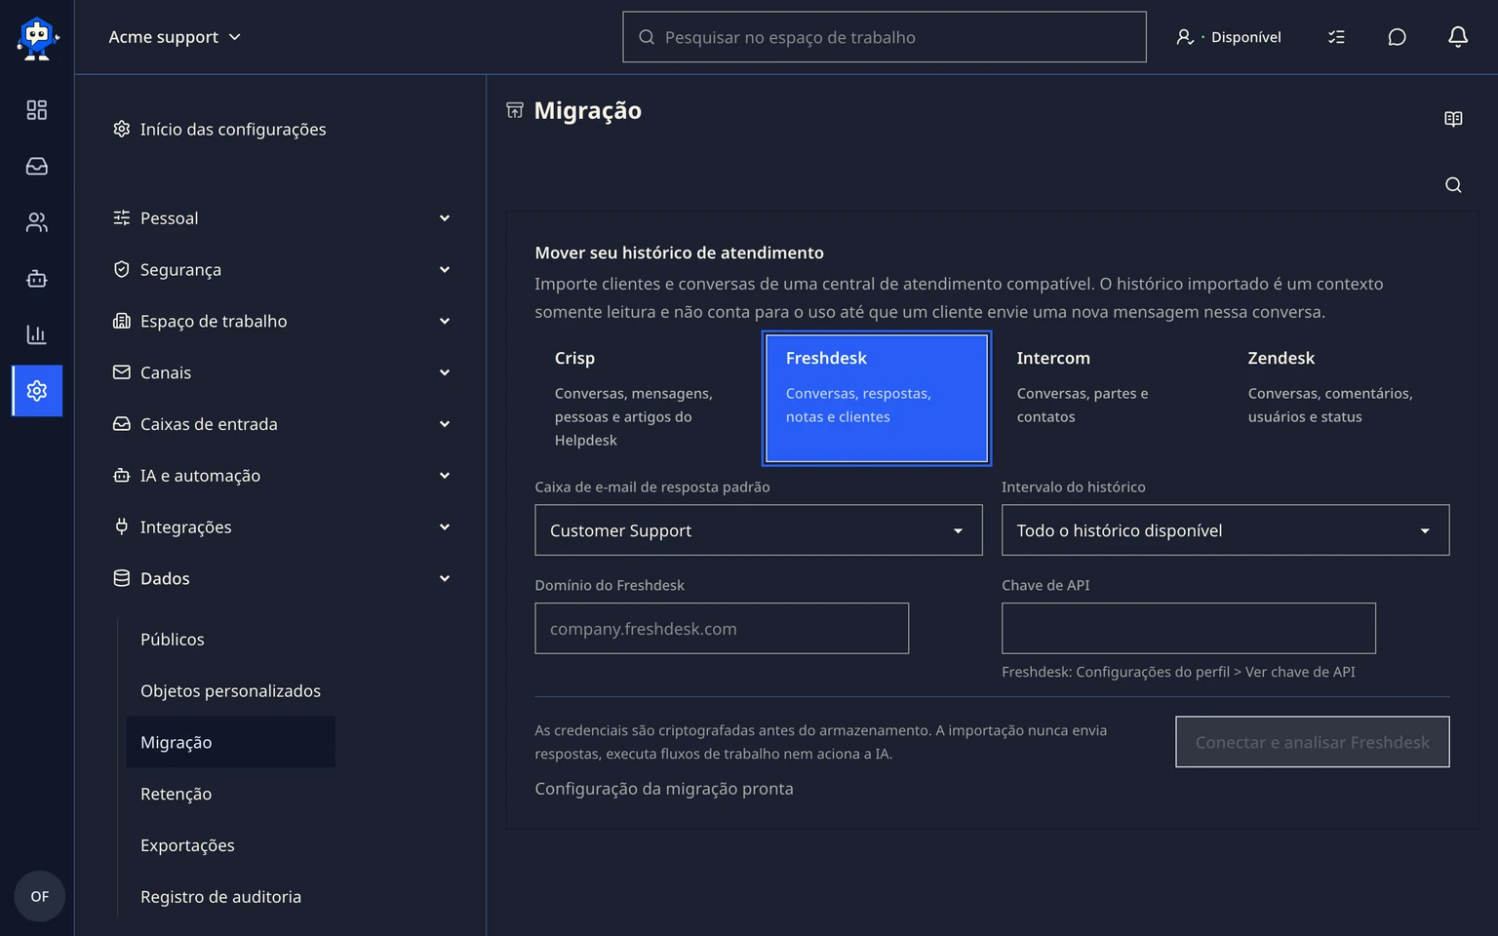Collapse the Dados section

(282, 579)
